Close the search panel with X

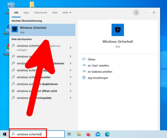point(154,13)
